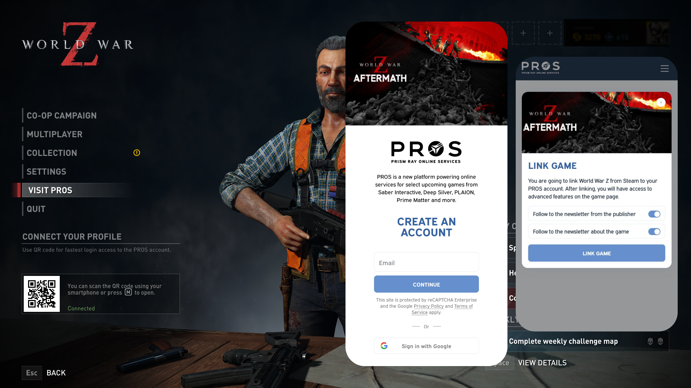Toggle Follow newsletter about the game switch

coord(654,231)
